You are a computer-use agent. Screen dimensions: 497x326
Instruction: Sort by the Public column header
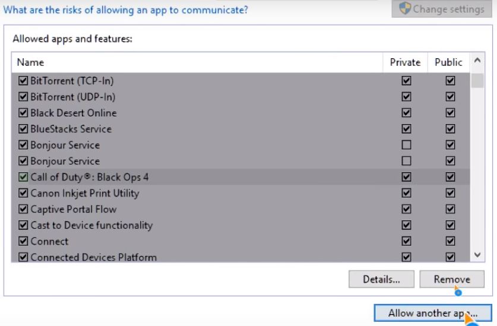(x=448, y=62)
